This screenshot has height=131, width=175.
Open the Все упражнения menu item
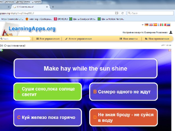[x=48, y=39]
